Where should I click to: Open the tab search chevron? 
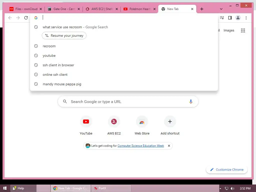coord(221,9)
